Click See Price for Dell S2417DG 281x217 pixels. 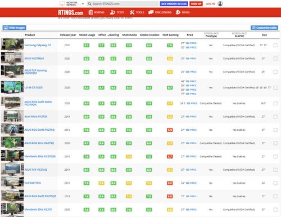pyautogui.click(x=191, y=183)
